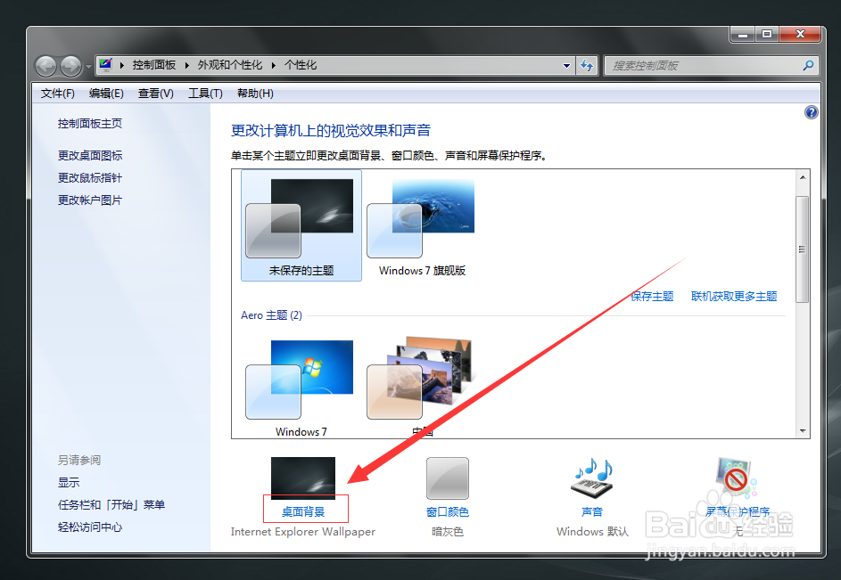Click the search magnifier icon
The height and width of the screenshot is (580, 841).
pyautogui.click(x=808, y=65)
